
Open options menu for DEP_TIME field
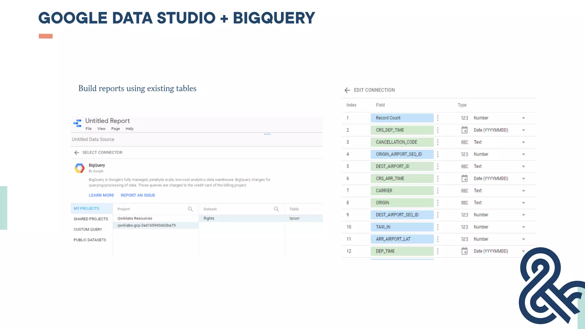point(438,251)
